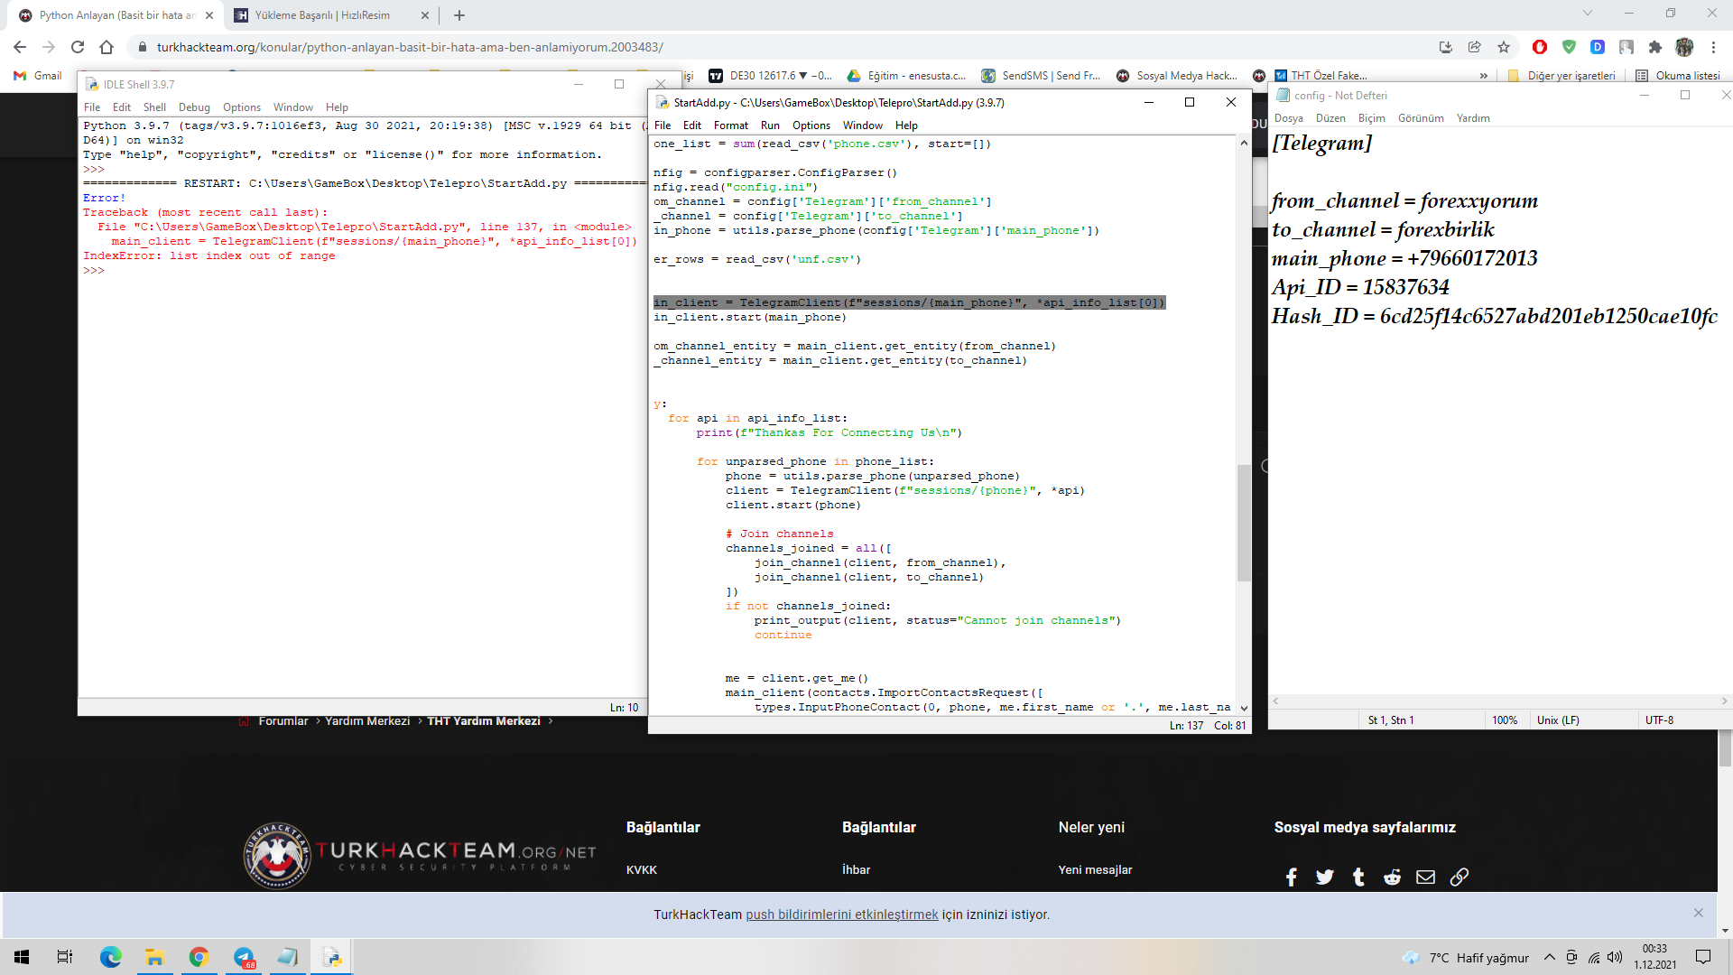Open the Windows Start menu

22,957
